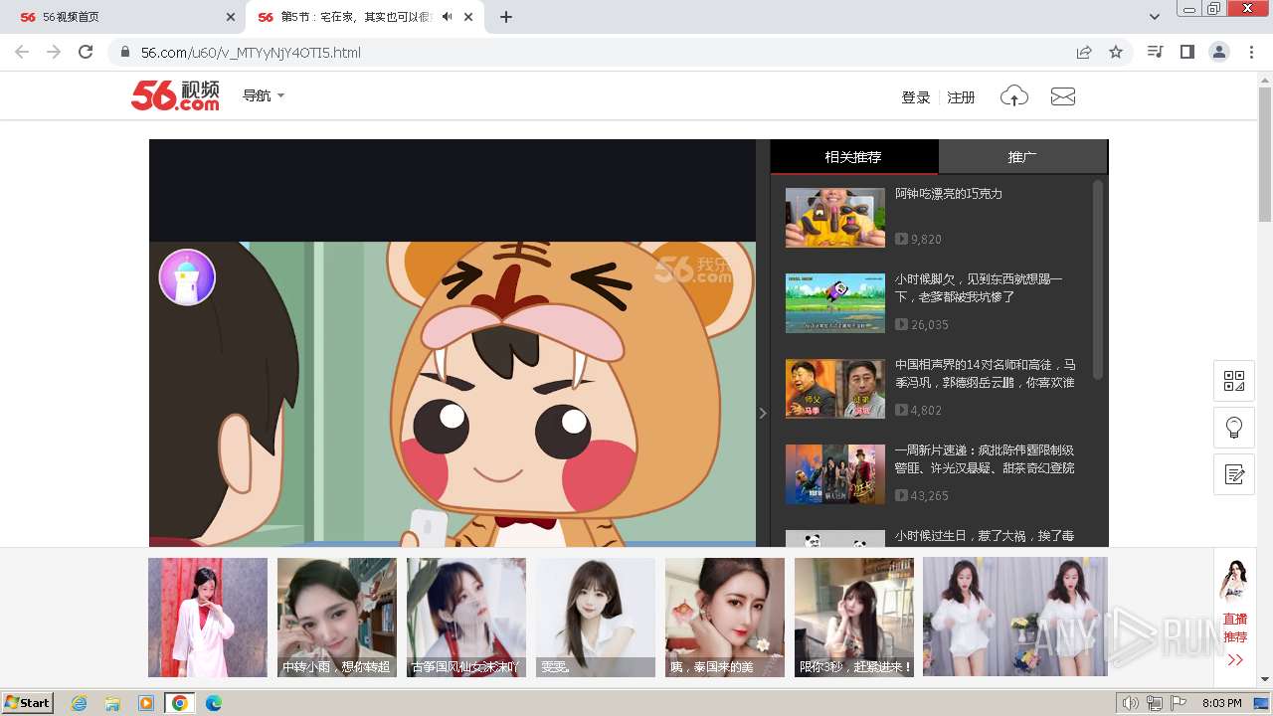Click the QR code side icon
1273x716 pixels.
coord(1234,381)
